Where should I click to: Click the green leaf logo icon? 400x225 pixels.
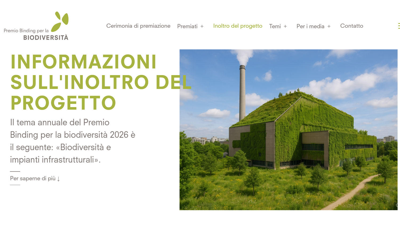point(61,19)
